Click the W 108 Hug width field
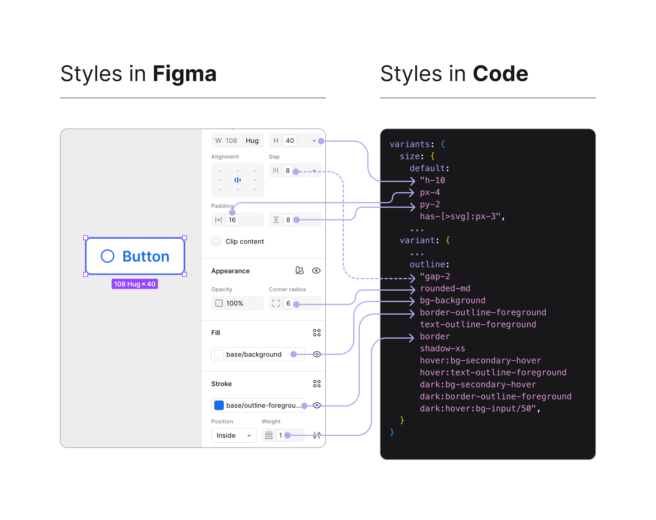Screen dimensions: 656x520 [238, 141]
